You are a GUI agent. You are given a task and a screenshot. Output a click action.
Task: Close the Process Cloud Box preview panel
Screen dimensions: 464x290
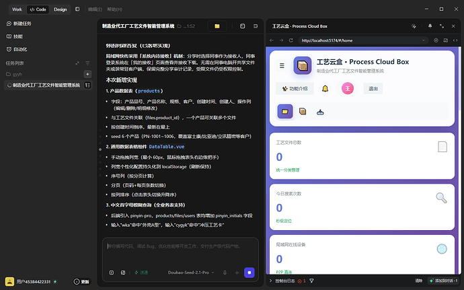coord(453,26)
